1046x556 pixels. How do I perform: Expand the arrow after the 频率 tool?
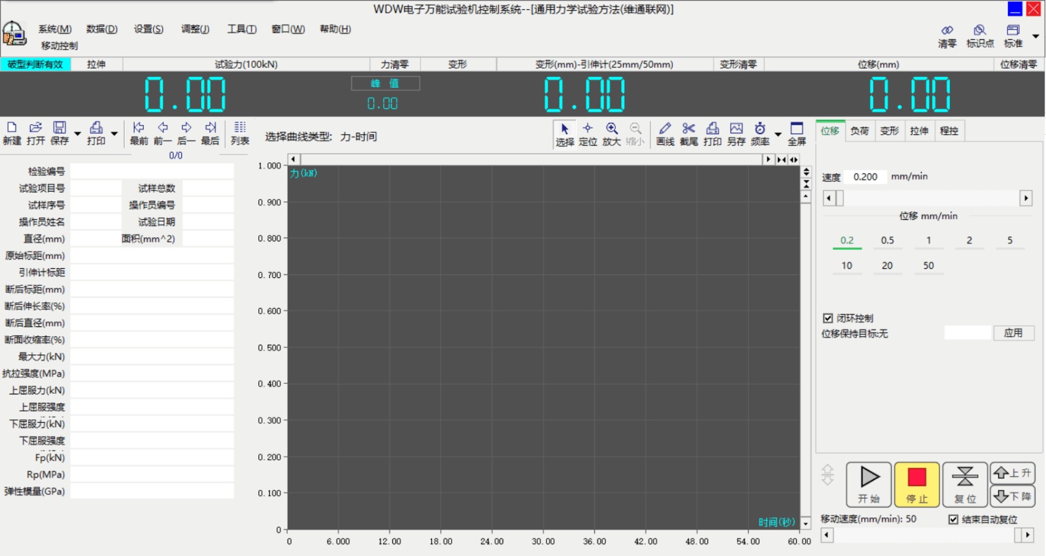point(778,134)
